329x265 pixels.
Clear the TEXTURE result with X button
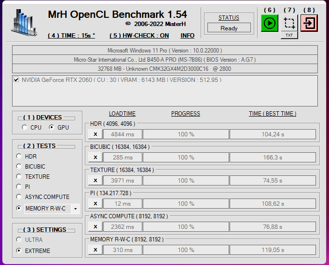point(96,180)
